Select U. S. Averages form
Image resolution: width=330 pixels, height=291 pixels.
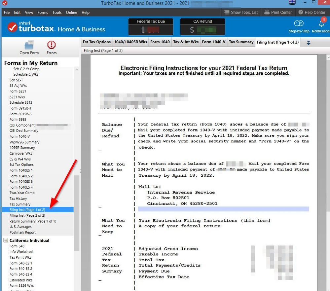click(x=20, y=227)
